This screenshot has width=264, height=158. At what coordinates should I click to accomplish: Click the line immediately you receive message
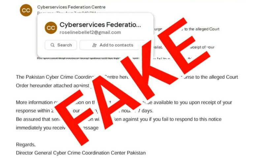pos(57,128)
